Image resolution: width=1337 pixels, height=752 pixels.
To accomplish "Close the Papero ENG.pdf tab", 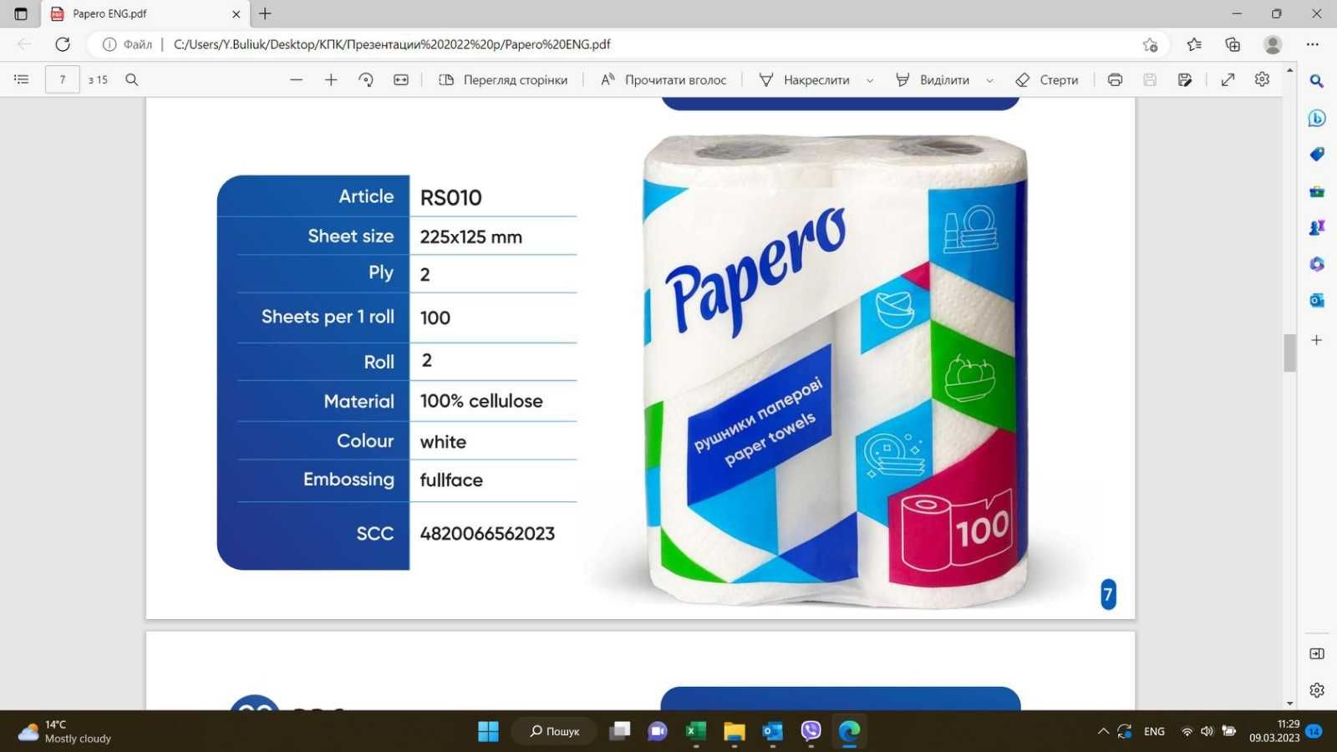I will pyautogui.click(x=236, y=13).
